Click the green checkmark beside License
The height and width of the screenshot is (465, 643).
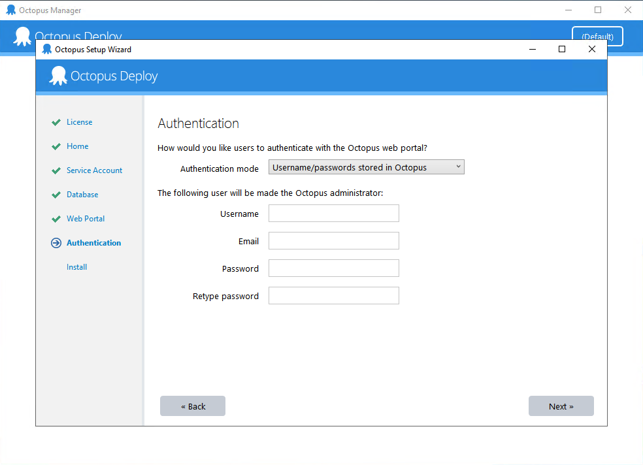coord(56,122)
